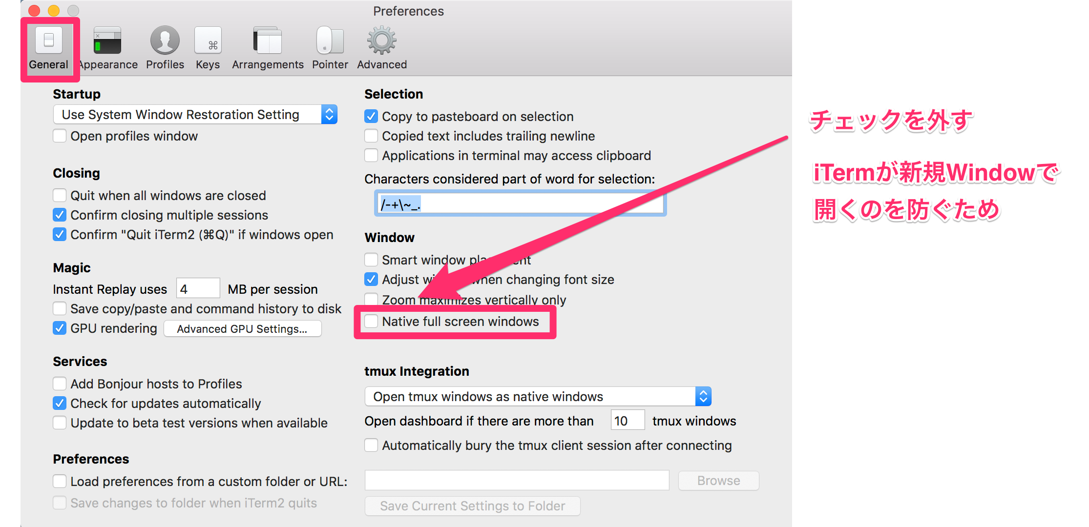Enable automatically bury the tmux client session
This screenshot has height=527, width=1089.
(x=371, y=445)
